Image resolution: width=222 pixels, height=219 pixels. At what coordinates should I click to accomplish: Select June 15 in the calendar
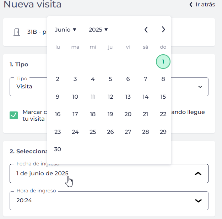pyautogui.click(x=163, y=97)
